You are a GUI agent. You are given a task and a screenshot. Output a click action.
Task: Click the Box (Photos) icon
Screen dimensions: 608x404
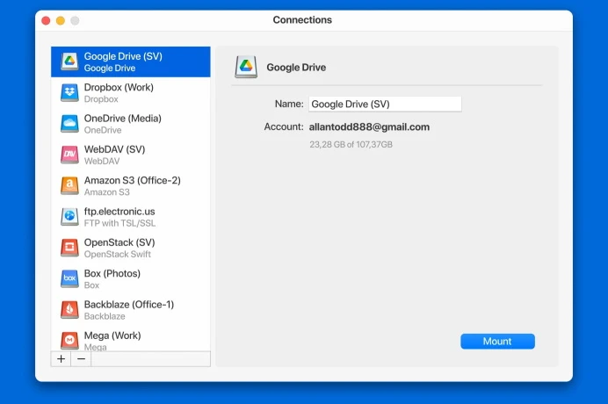pyautogui.click(x=69, y=278)
